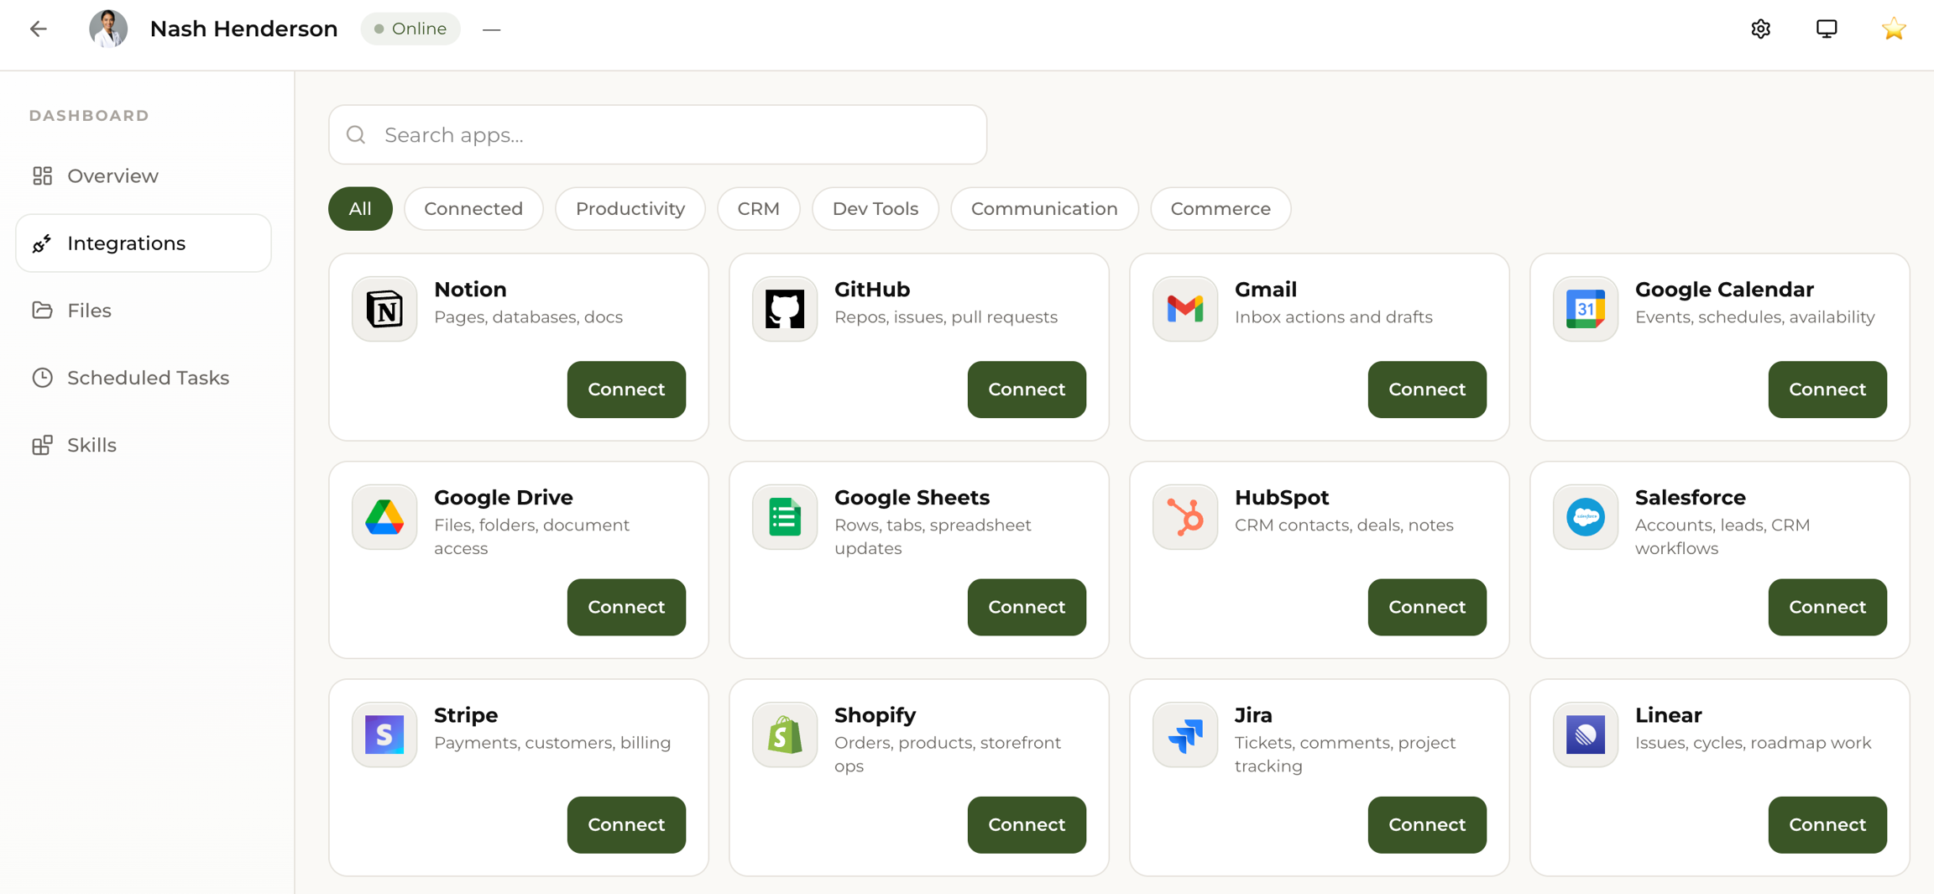
Task: Connect the Google Sheets integration
Action: 1027,607
